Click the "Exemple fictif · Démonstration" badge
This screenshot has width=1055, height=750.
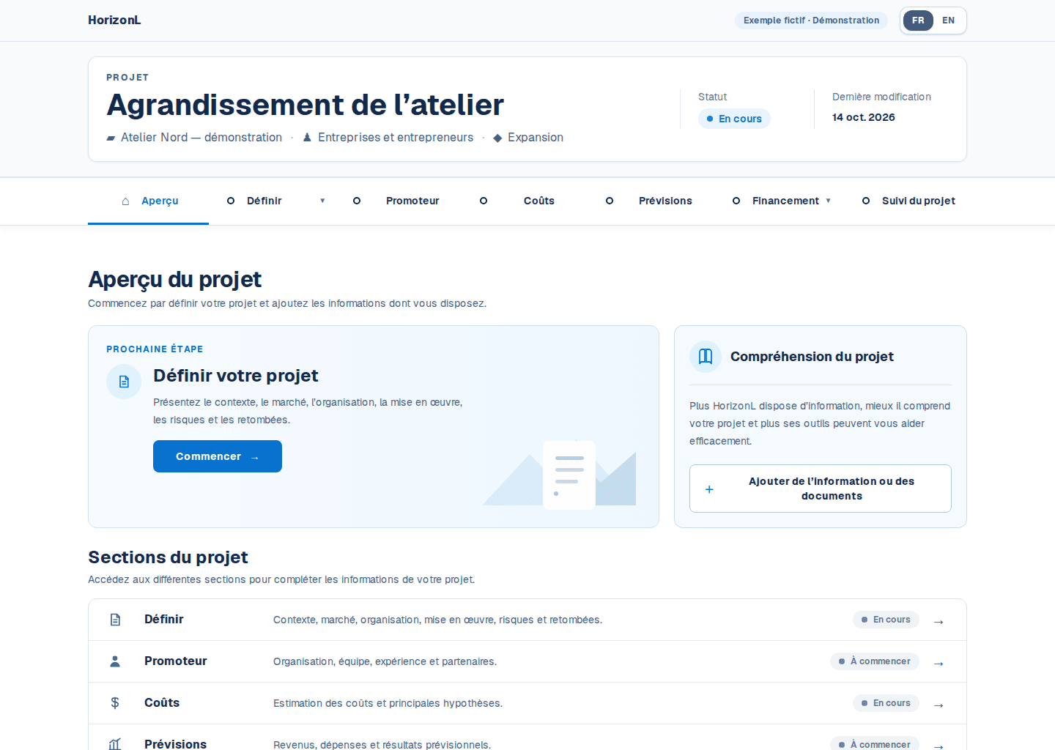(811, 21)
